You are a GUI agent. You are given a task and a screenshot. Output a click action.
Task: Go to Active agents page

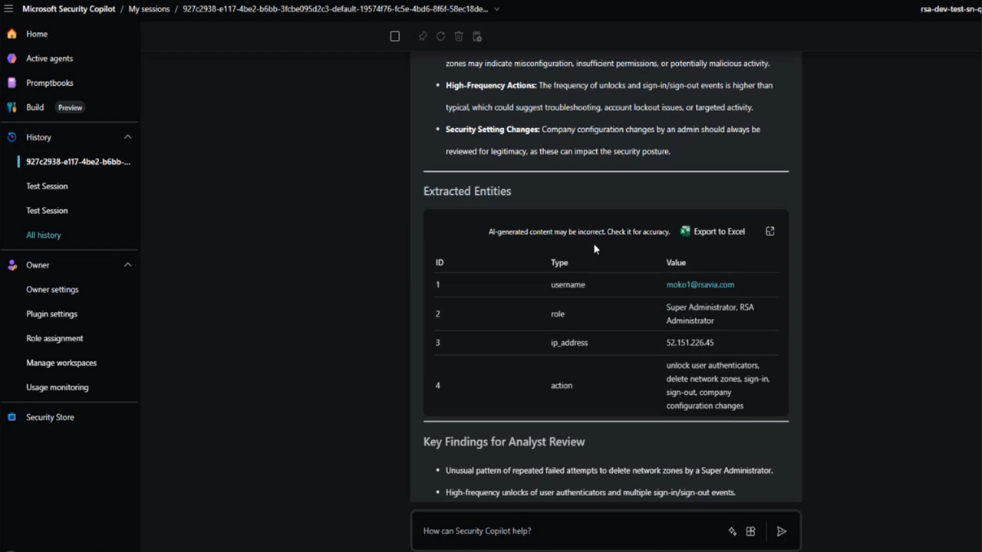(49, 58)
